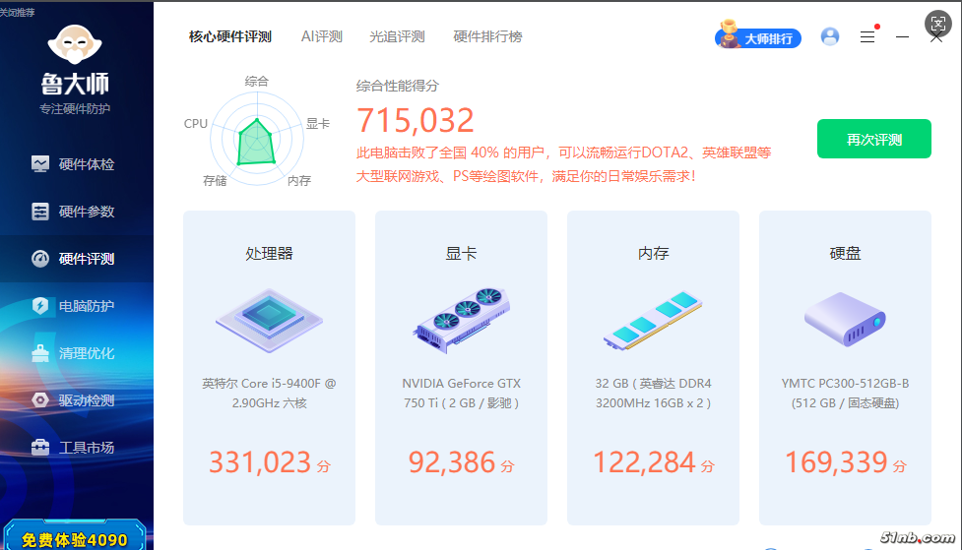Viewport: 962px width, 550px height.
Task: Click the 清理优化 broom icon in sidebar
Action: [x=40, y=353]
